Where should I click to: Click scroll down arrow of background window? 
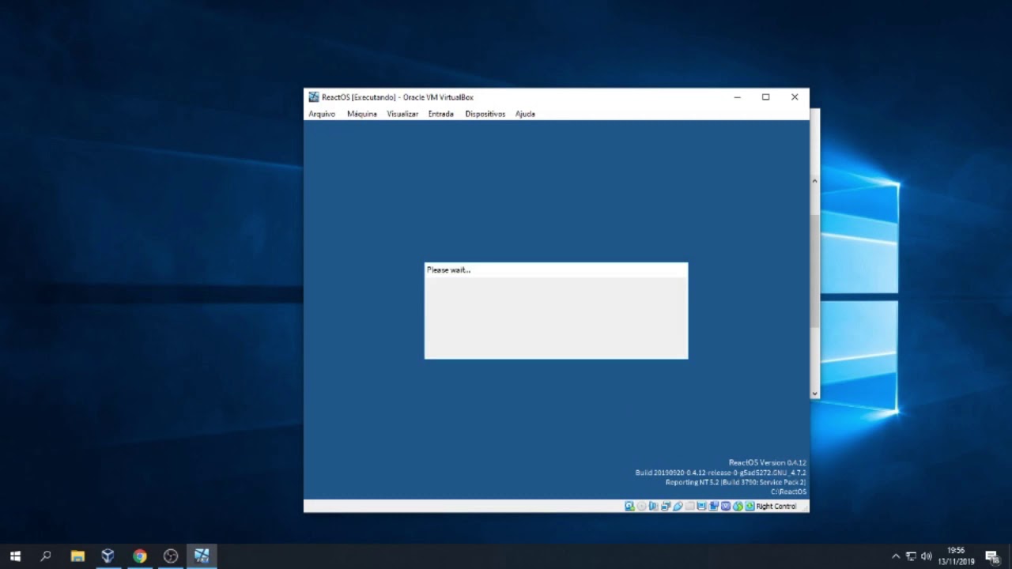coord(815,393)
